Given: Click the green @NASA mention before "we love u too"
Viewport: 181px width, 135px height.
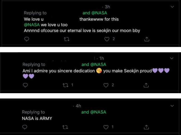Looking at the screenshot, I should (32, 25).
